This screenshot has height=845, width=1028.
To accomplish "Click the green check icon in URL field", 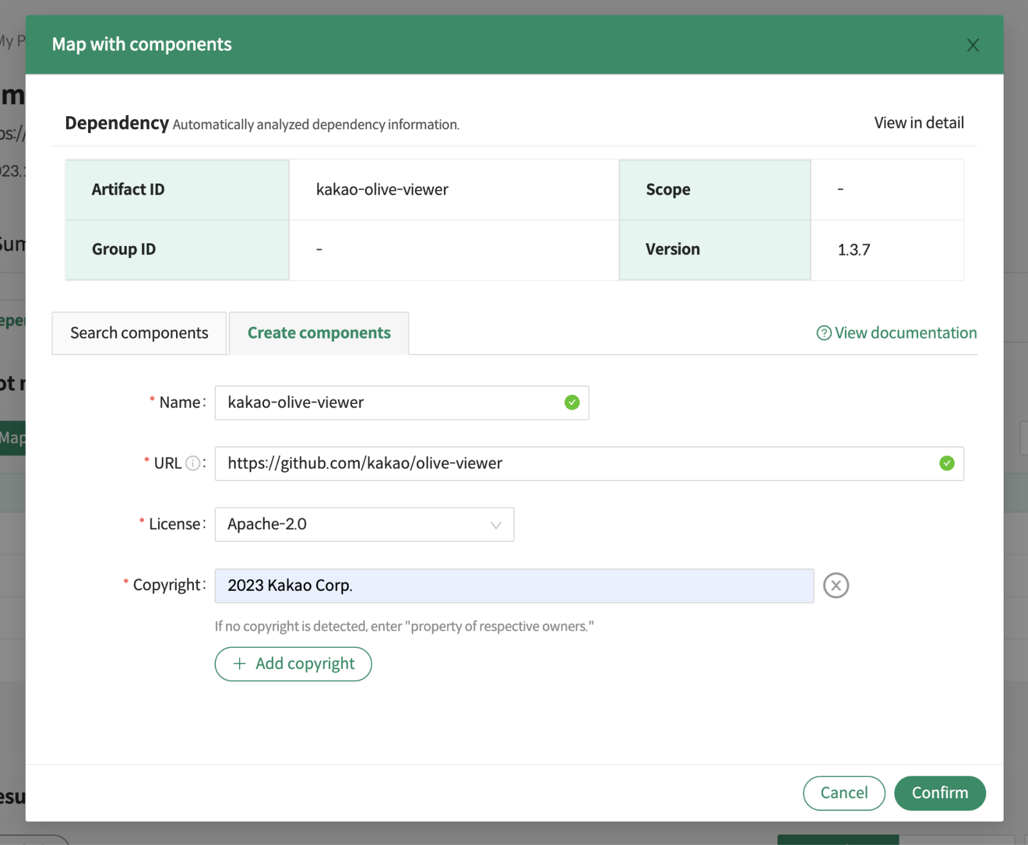I will click(x=946, y=464).
